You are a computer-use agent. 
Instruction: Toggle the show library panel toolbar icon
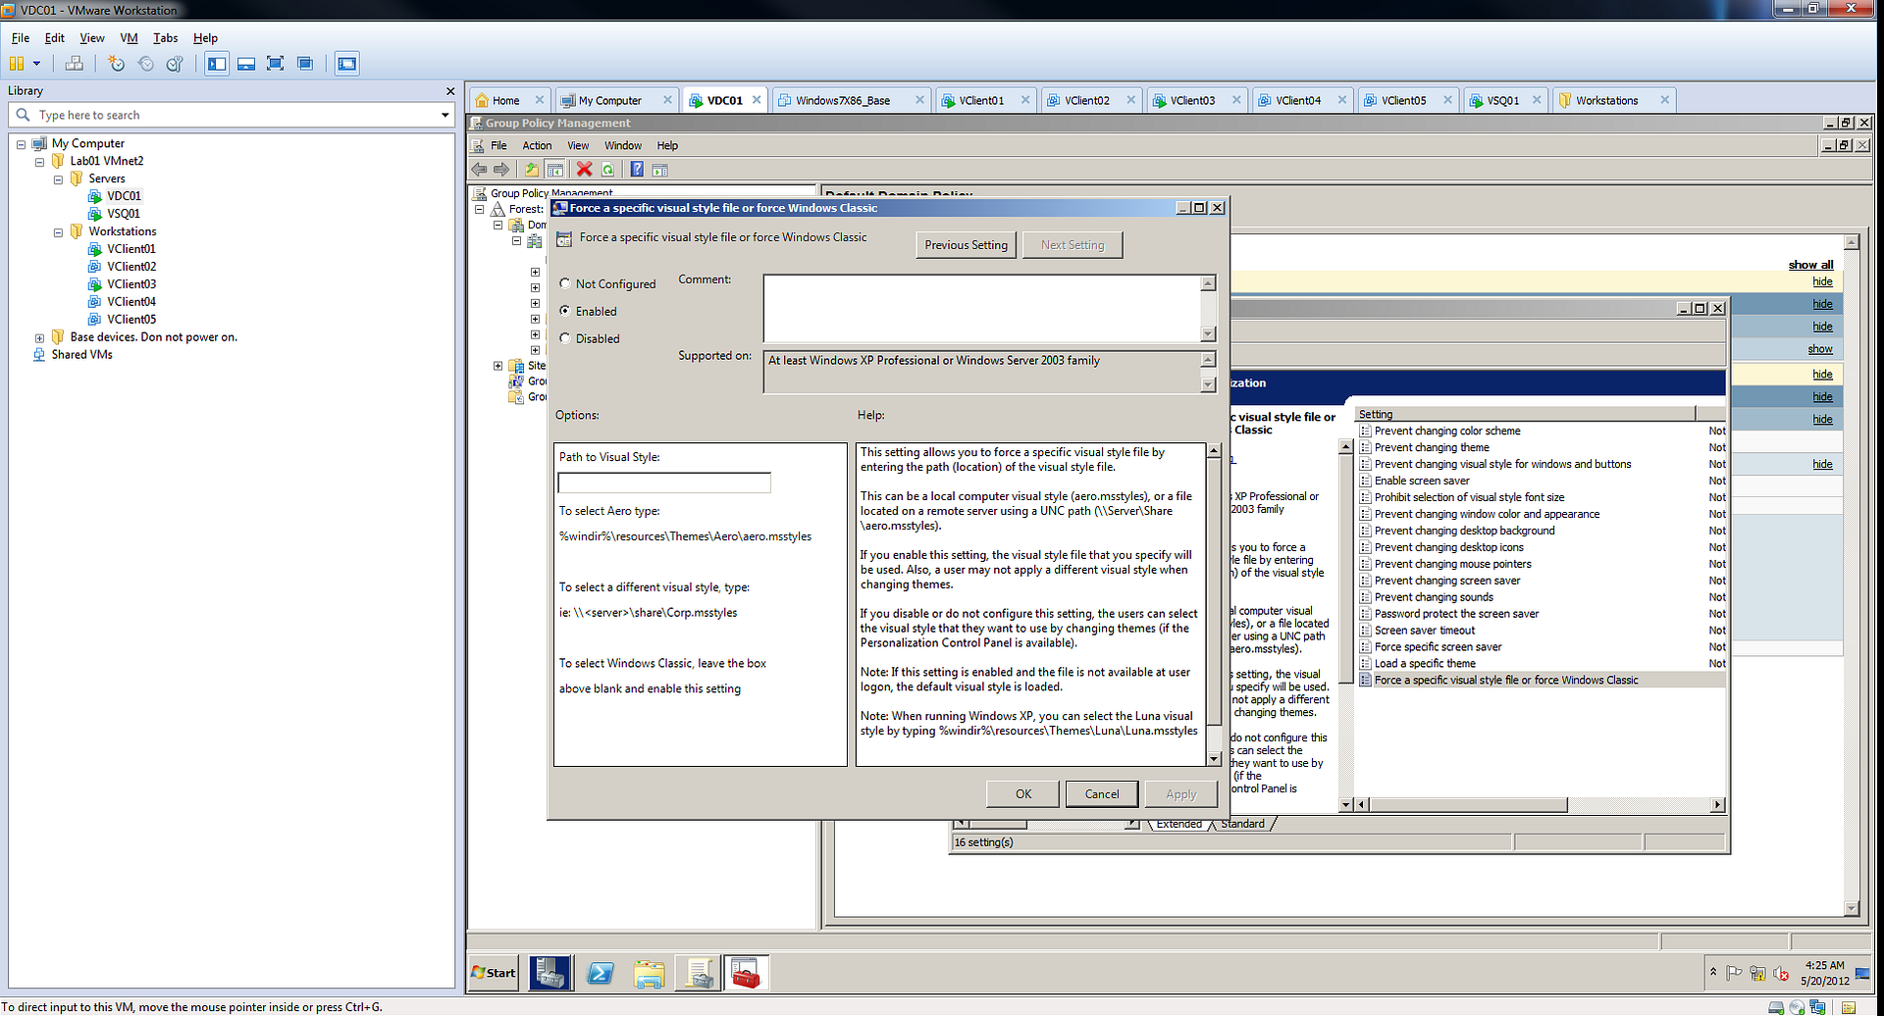pyautogui.click(x=217, y=64)
